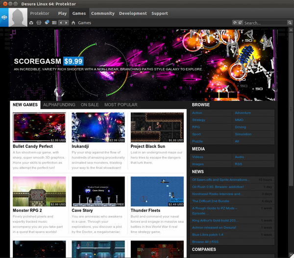The width and height of the screenshot is (294, 258).
Task: Switch to the Most Popular tab
Action: click(121, 105)
